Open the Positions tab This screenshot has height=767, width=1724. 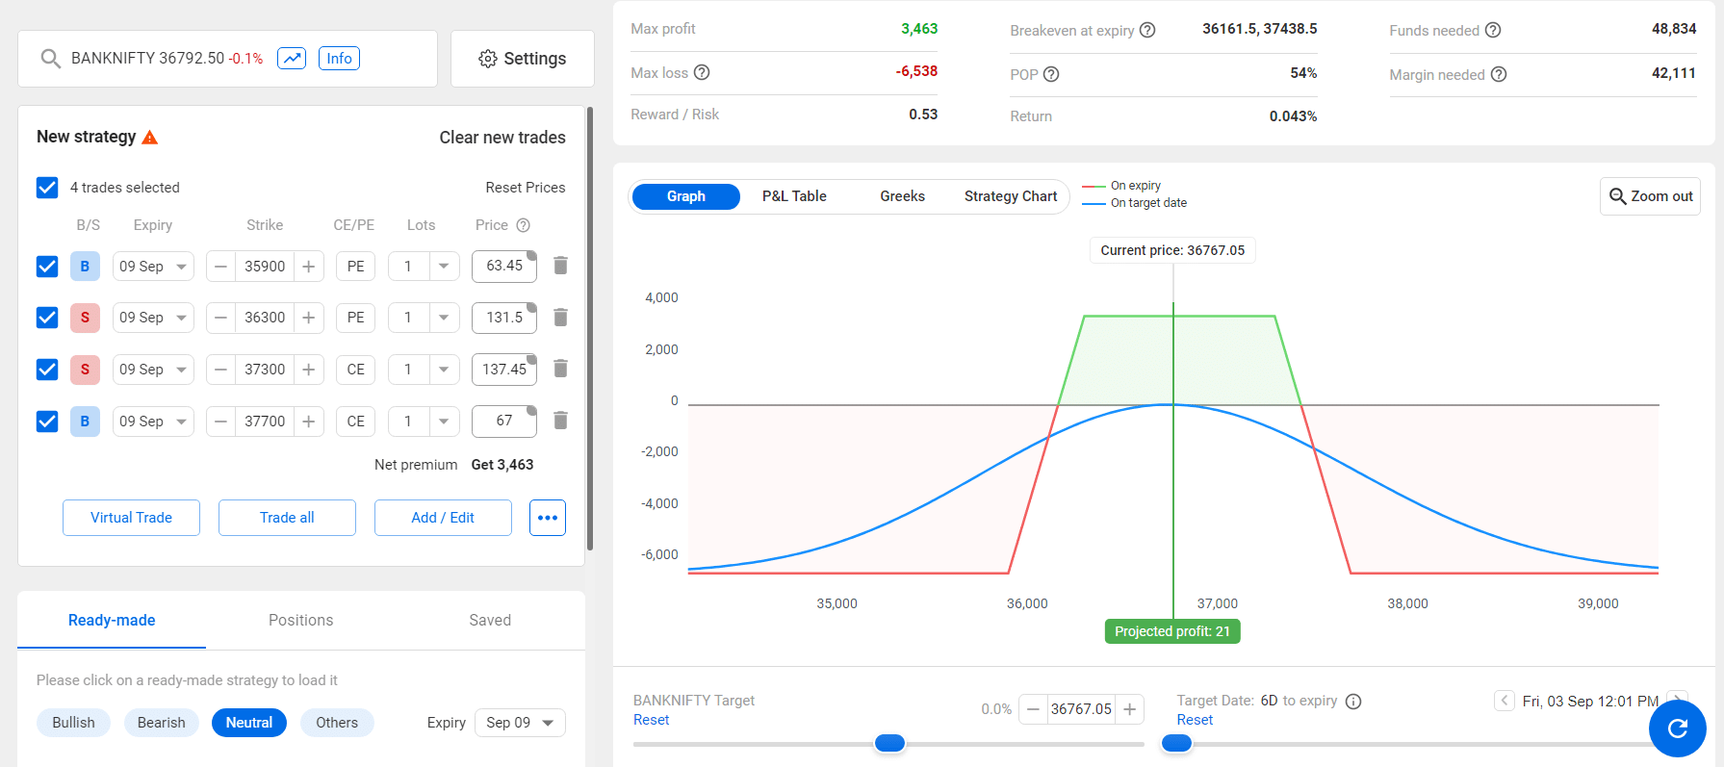(300, 621)
